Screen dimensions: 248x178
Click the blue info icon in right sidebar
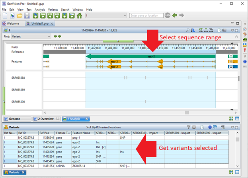tap(245, 62)
